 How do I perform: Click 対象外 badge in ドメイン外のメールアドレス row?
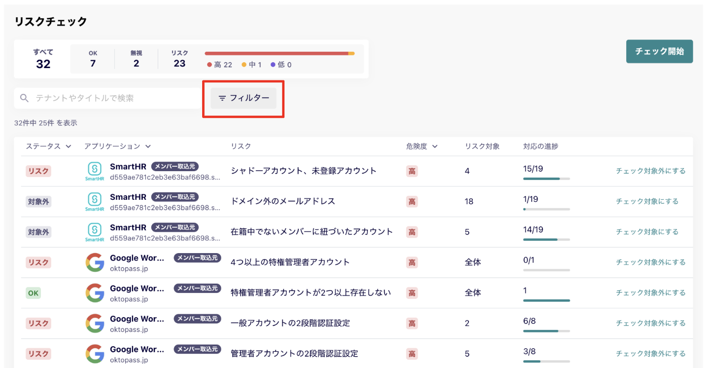[38, 202]
